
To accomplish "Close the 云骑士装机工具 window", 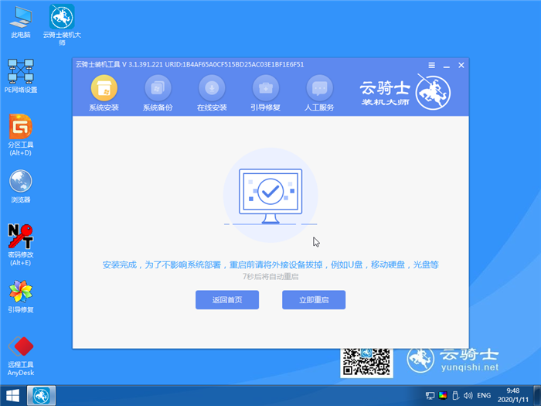I will [461, 65].
